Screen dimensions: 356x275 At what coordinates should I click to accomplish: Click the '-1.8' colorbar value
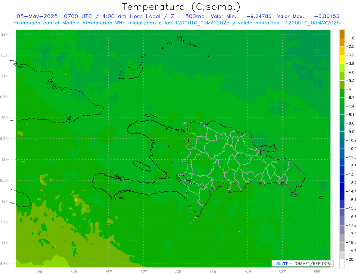coord(351,38)
